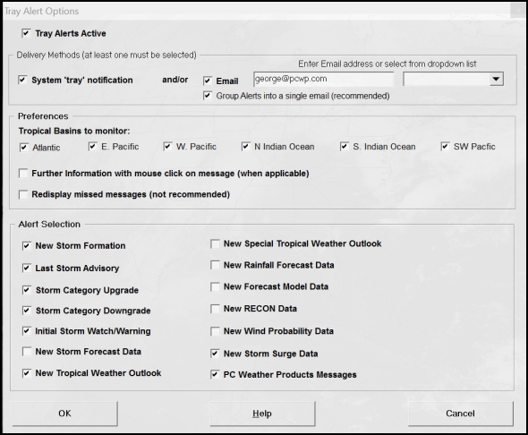Toggle Group Alerts into a single email
This screenshot has height=435, width=528.
click(208, 96)
